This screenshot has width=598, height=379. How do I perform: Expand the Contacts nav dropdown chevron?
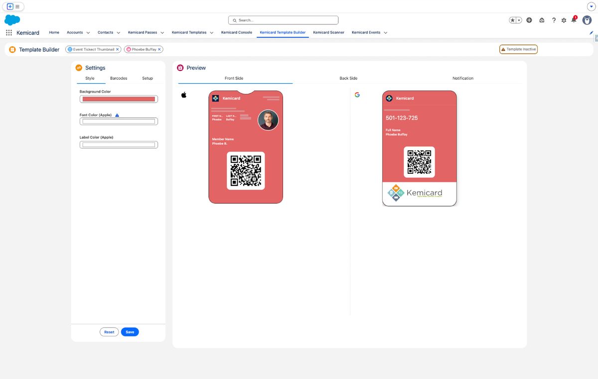(x=118, y=33)
